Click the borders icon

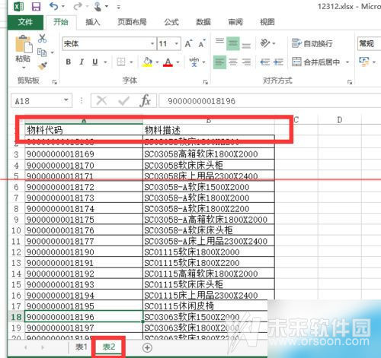(121, 62)
